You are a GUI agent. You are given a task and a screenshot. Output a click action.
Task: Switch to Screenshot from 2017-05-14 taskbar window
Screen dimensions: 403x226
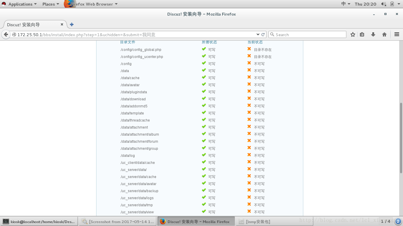coord(118,221)
